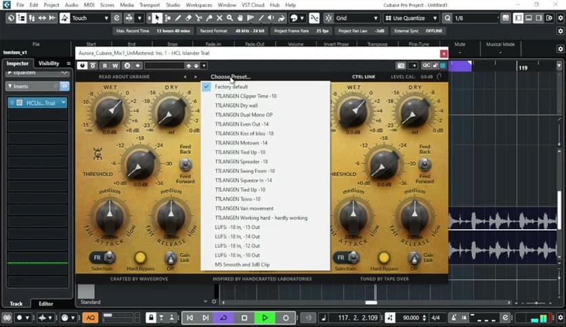Screen dimensions: 566x327
Task: Toggle the left Gain Link switch
Action: click(x=171, y=257)
